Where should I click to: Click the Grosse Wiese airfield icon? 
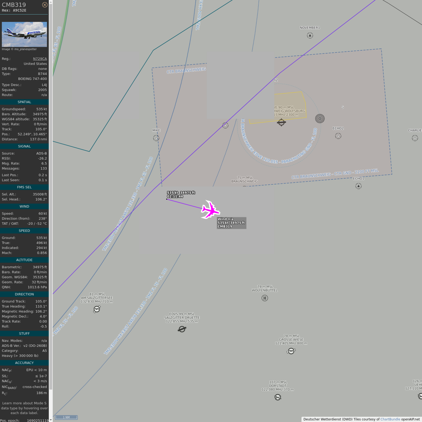(291, 351)
